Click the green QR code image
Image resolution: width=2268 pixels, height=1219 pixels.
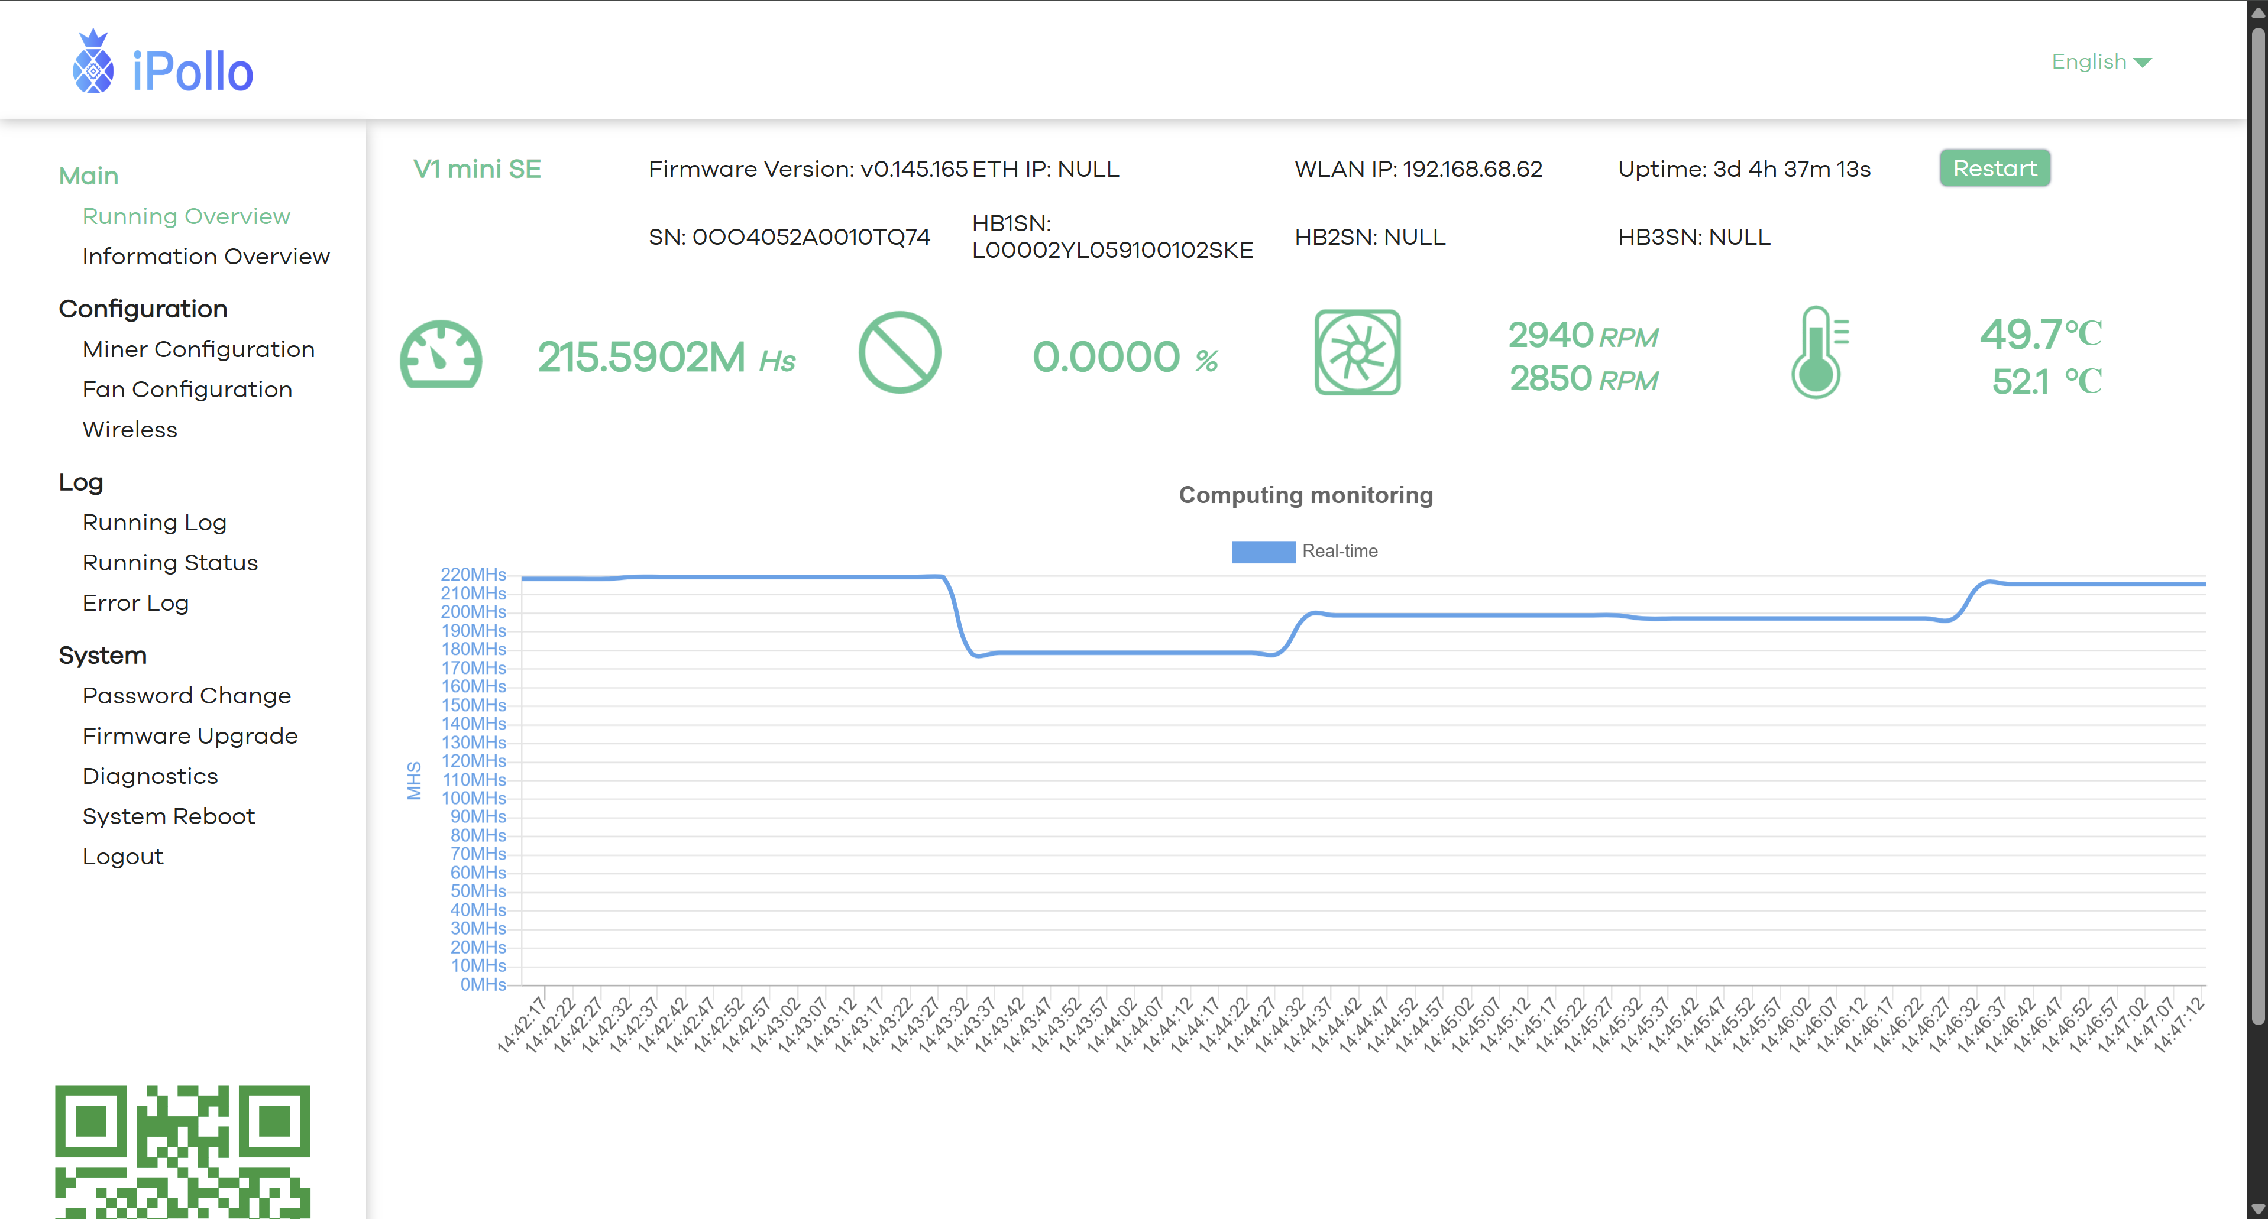(182, 1150)
